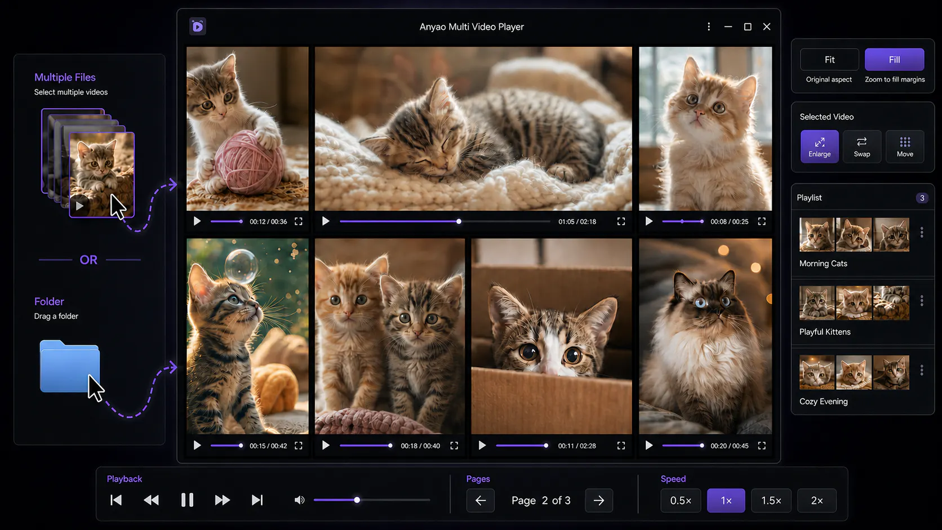Image resolution: width=942 pixels, height=530 pixels.
Task: Play the fluffy cat video (00:20 / 00:45)
Action: (x=649, y=446)
